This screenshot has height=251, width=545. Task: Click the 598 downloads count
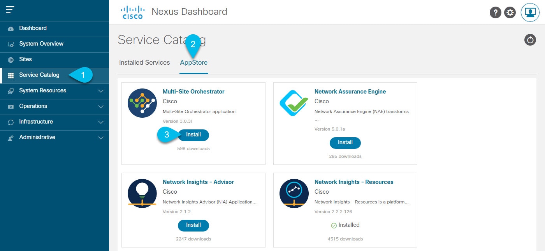(x=193, y=148)
